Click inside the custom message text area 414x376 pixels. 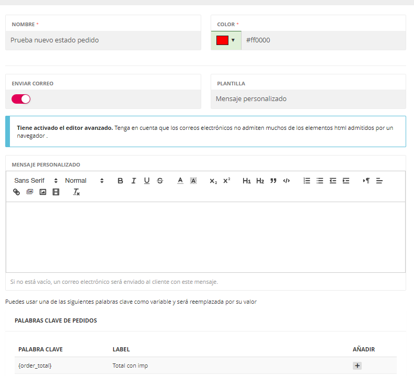[x=205, y=237]
